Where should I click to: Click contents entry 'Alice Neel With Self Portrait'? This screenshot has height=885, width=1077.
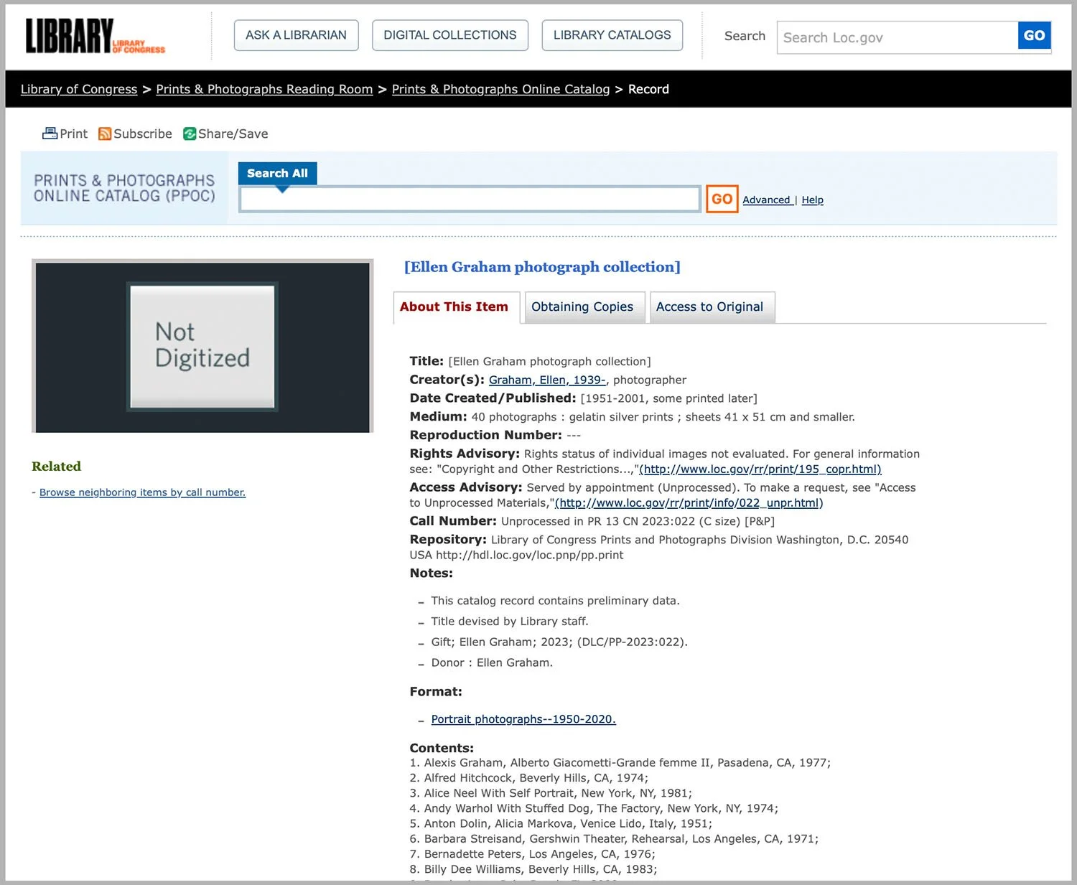coord(499,793)
